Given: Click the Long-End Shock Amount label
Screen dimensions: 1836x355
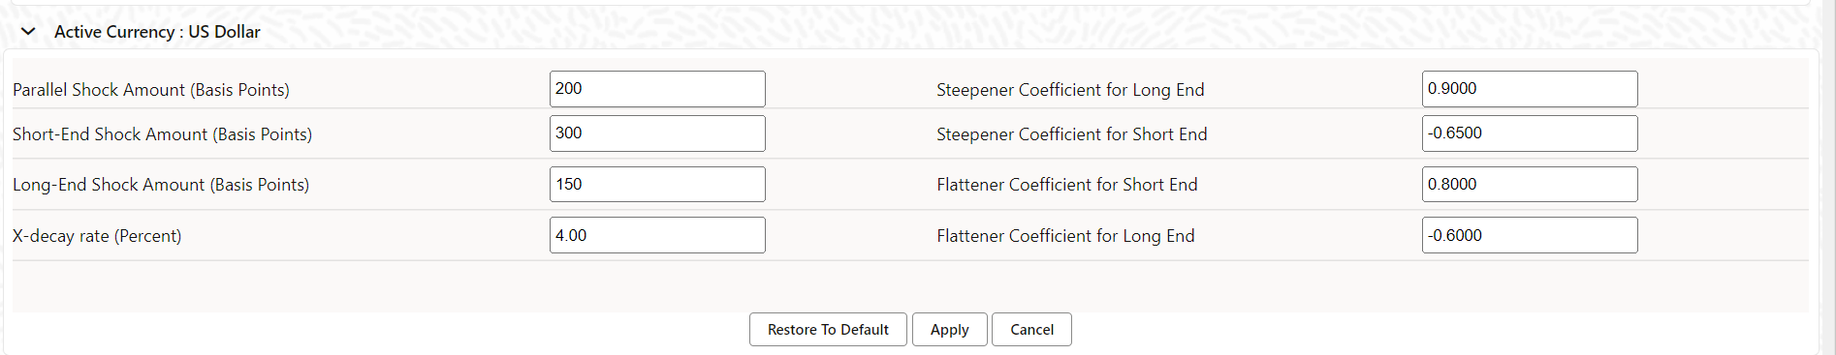Looking at the screenshot, I should 161,185.
